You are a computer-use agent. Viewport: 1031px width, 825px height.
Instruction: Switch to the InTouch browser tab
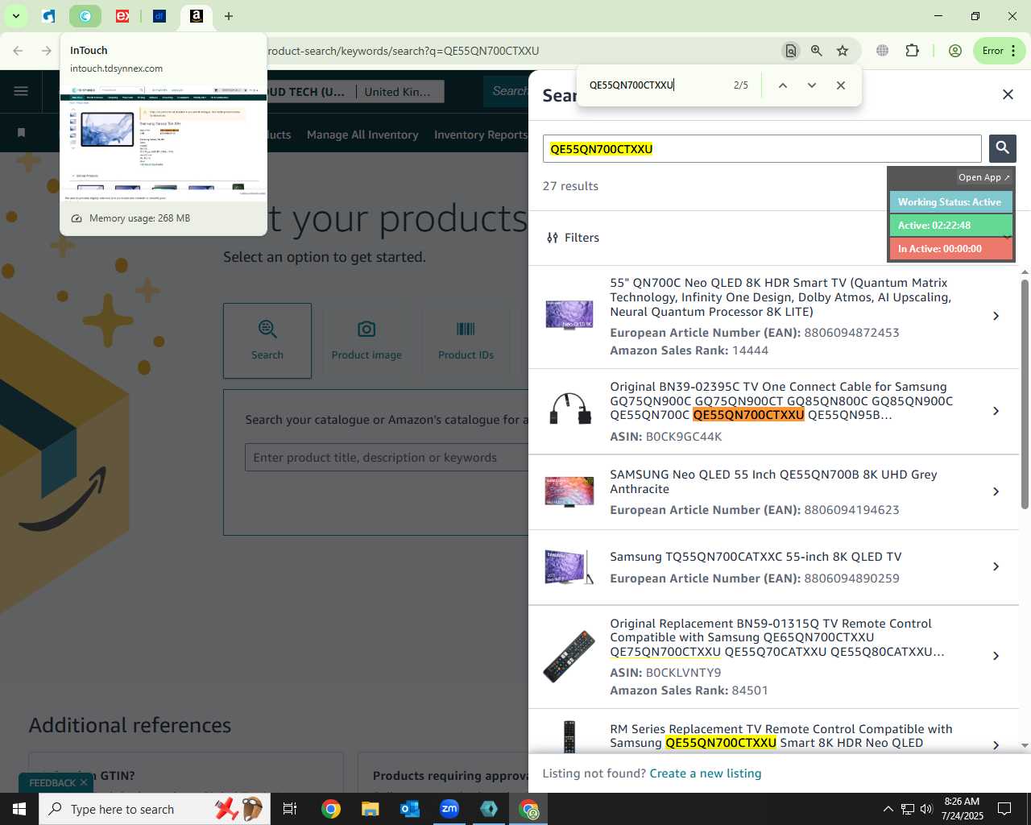pyautogui.click(x=85, y=15)
